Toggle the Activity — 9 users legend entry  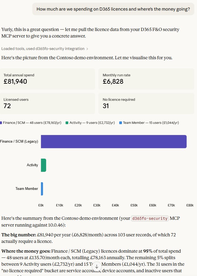click(x=90, y=123)
